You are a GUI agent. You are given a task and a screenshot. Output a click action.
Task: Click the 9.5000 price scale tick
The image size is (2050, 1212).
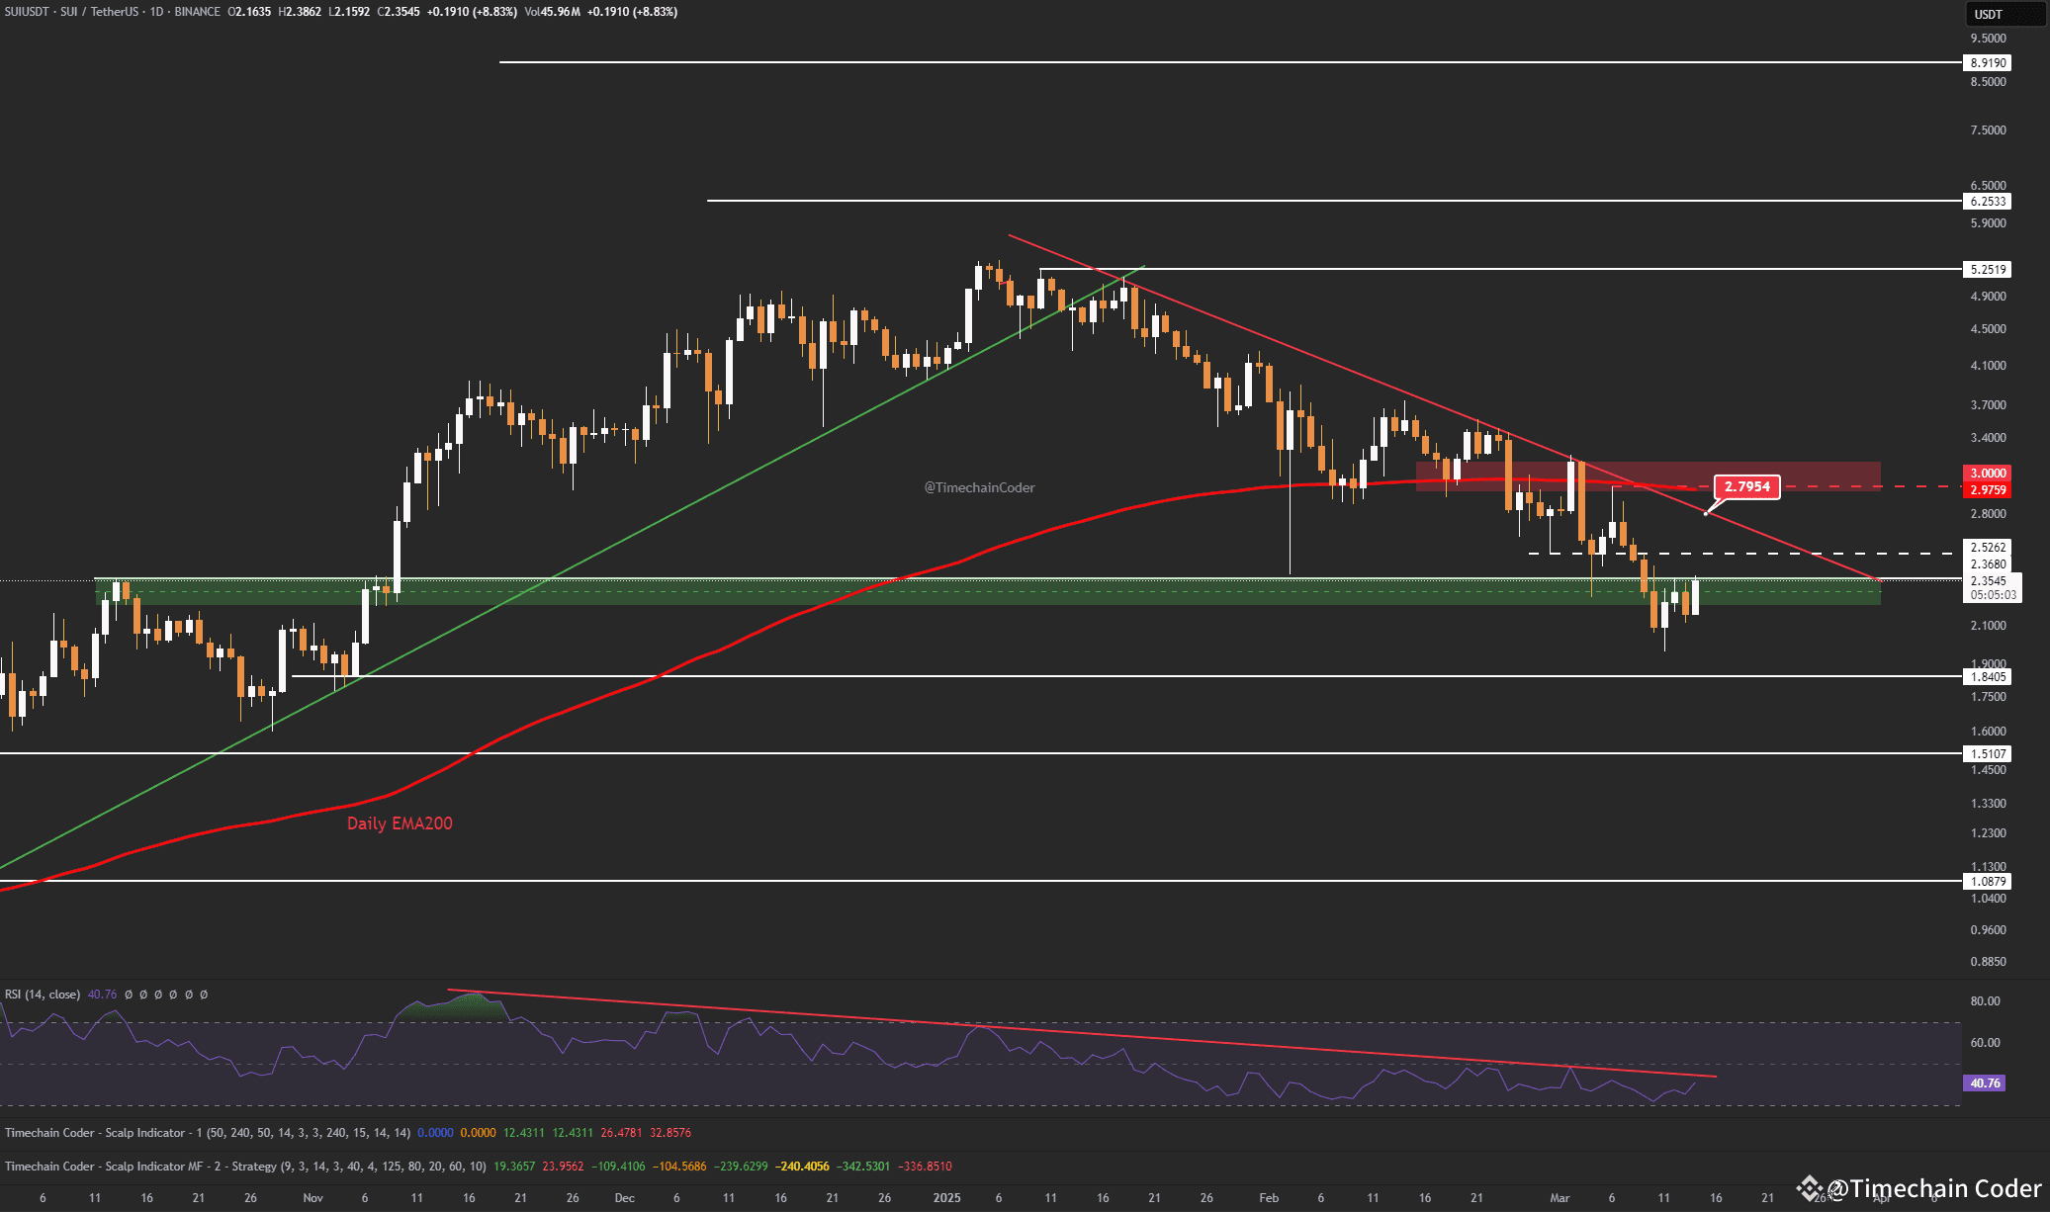[x=1989, y=39]
